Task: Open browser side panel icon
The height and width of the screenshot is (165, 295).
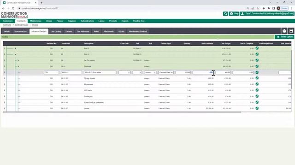Action: click(273, 8)
